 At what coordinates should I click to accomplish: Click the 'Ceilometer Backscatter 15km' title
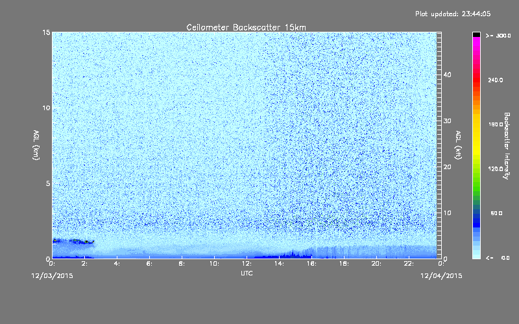pyautogui.click(x=246, y=27)
